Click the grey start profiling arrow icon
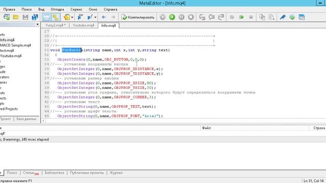The width and height of the screenshot is (326, 183). [x=232, y=17]
